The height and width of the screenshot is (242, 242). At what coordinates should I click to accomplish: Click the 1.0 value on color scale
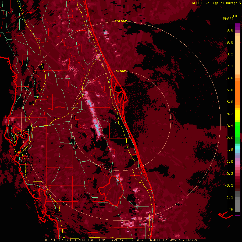coord(230,162)
